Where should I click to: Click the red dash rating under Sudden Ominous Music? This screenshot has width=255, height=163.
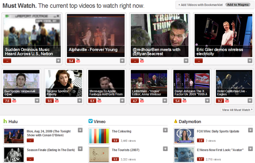coord(7,61)
